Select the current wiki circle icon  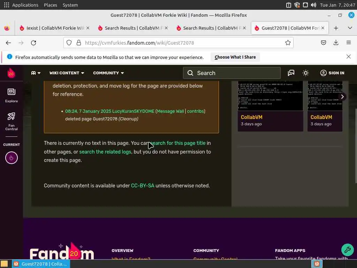pos(12,158)
